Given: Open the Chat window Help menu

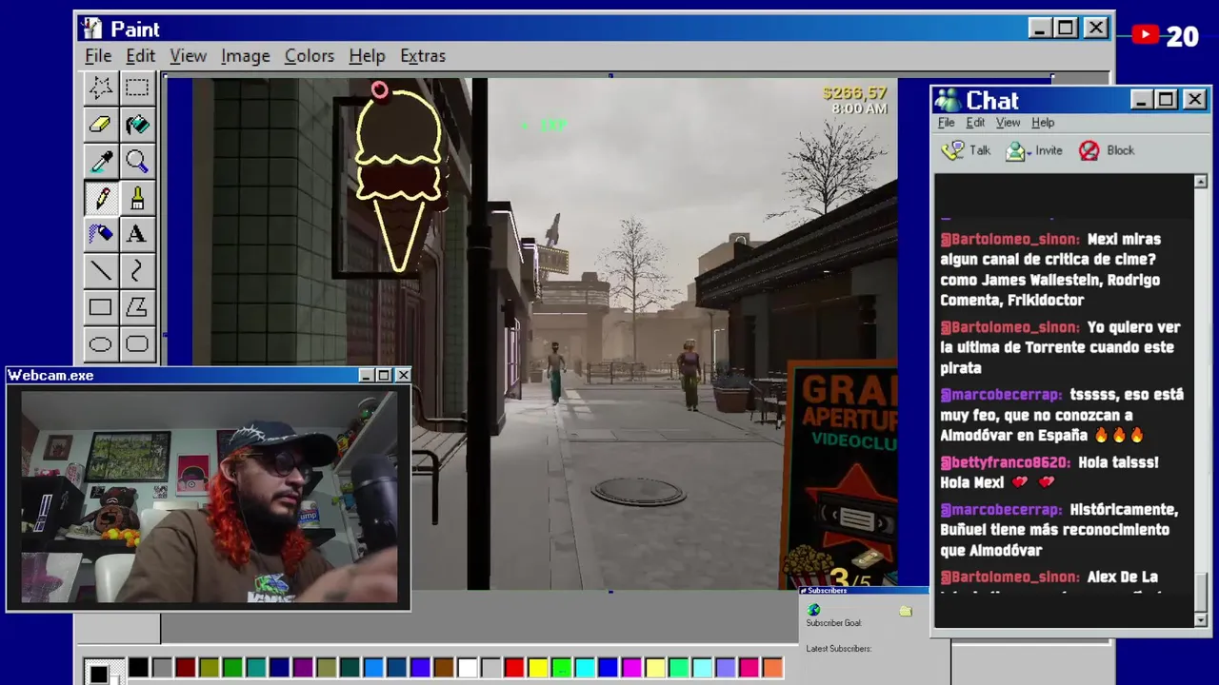Looking at the screenshot, I should click(x=1043, y=123).
